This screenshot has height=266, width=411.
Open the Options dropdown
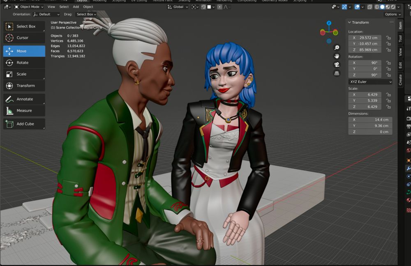(x=393, y=14)
